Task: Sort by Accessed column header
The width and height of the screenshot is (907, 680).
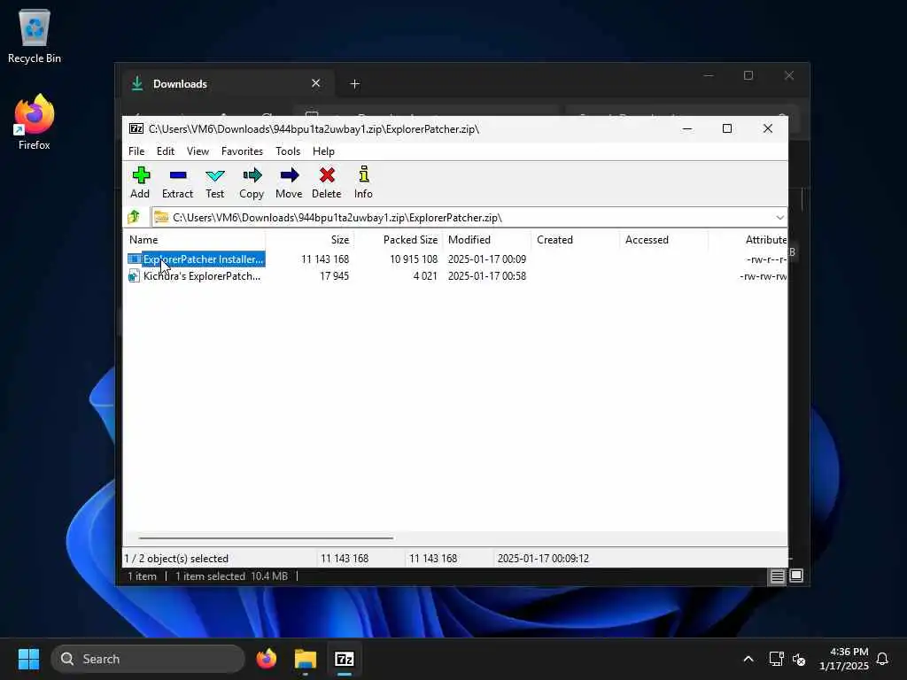Action: (x=664, y=239)
